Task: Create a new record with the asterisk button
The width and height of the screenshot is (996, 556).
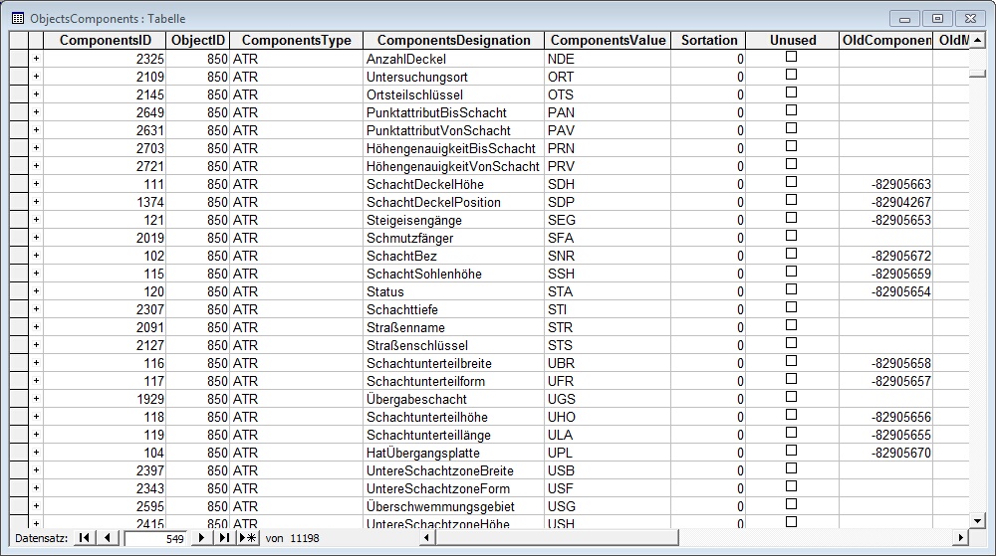Action: 246,538
